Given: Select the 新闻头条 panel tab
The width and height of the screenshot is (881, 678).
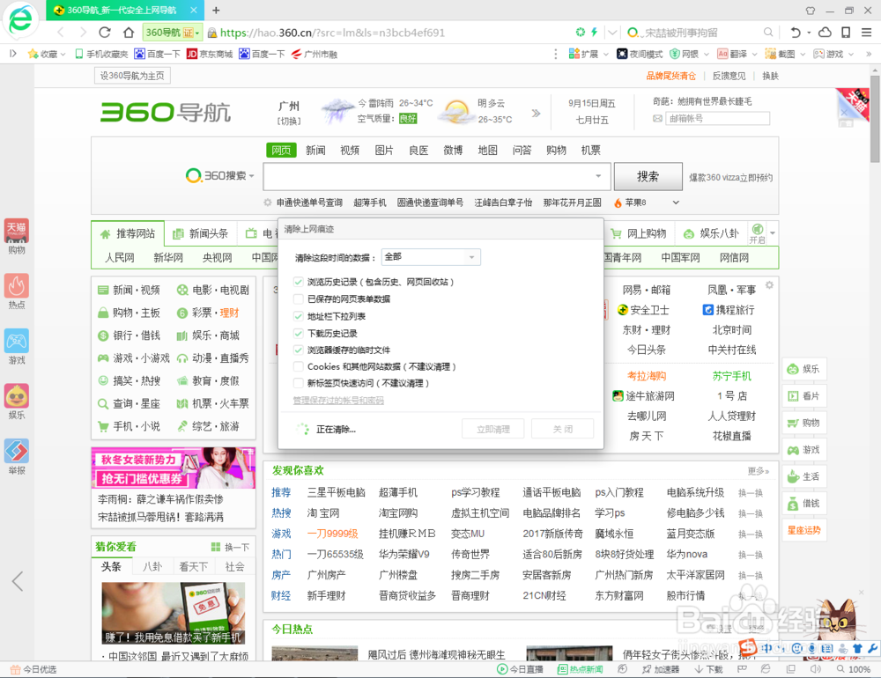Looking at the screenshot, I should click(x=210, y=233).
